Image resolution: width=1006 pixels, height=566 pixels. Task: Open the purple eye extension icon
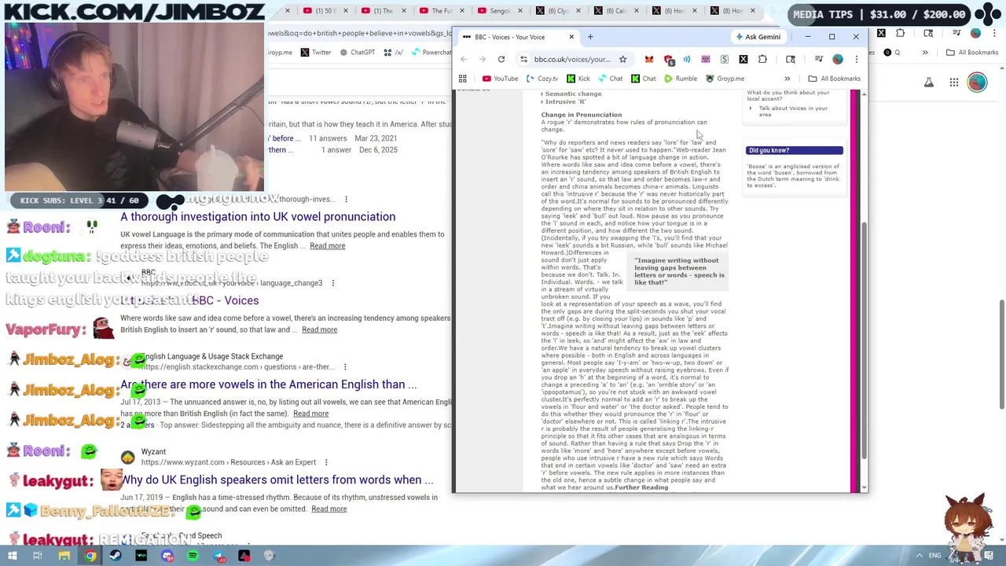[x=706, y=59]
